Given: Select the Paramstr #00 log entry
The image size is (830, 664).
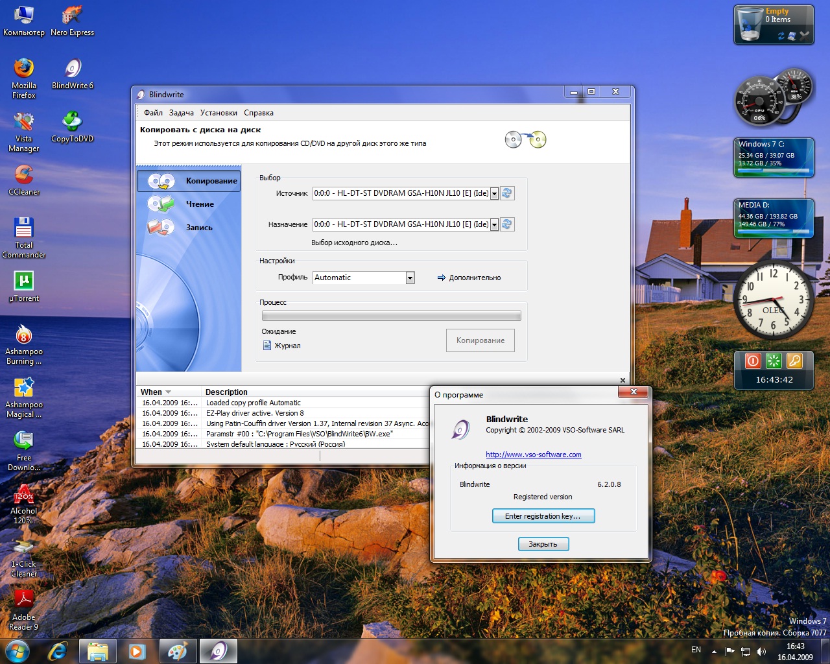Looking at the screenshot, I should click(x=283, y=434).
